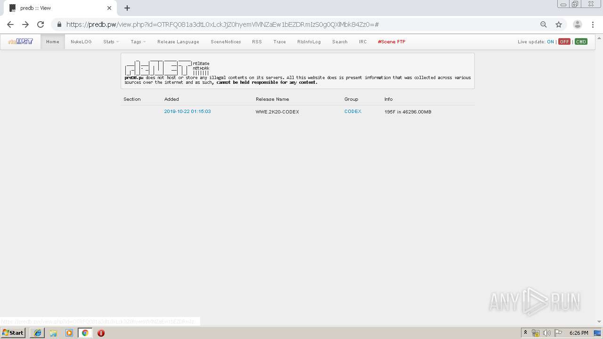The height and width of the screenshot is (339, 603).
Task: Click the 2019-10-22 01:15:03 date link
Action: [187, 112]
